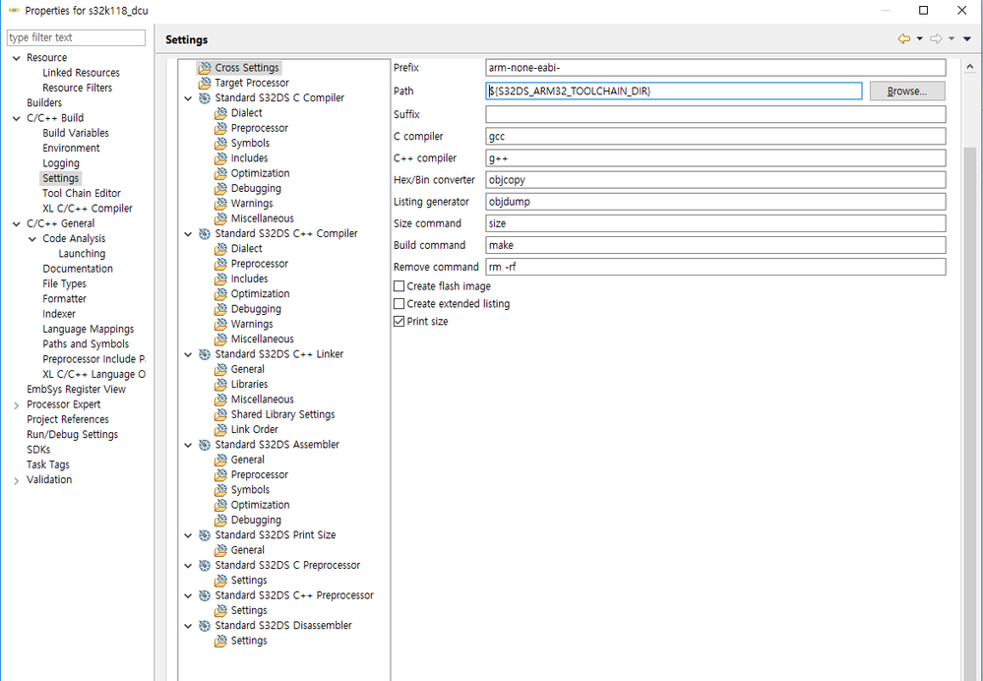Select Miscellaneous under Standard S32DS C++ Linker
983x681 pixels.
[262, 400]
